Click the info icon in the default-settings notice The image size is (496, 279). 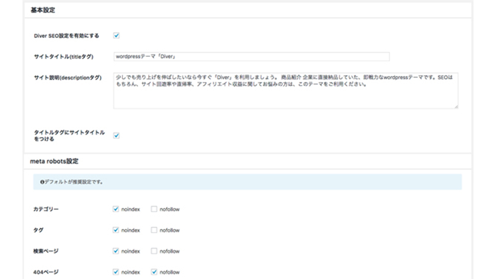(42, 182)
